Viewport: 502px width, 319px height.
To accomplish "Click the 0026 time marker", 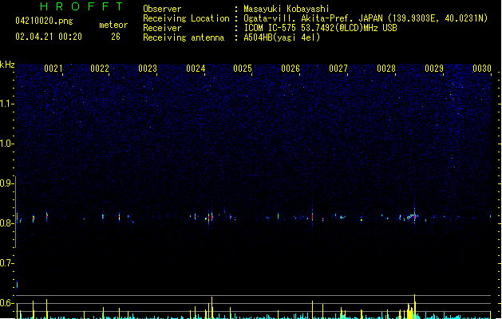I will pos(291,69).
